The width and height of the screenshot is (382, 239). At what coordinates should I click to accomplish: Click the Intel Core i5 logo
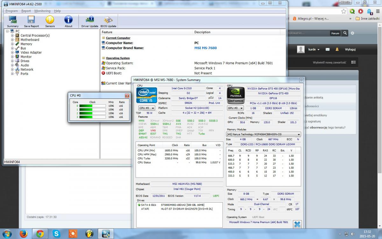point(147,95)
